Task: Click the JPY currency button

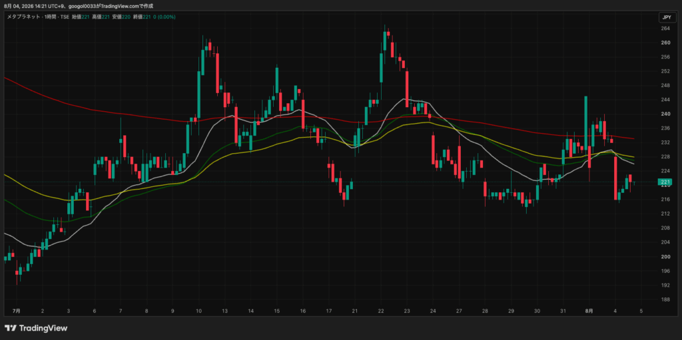Action: (666, 18)
